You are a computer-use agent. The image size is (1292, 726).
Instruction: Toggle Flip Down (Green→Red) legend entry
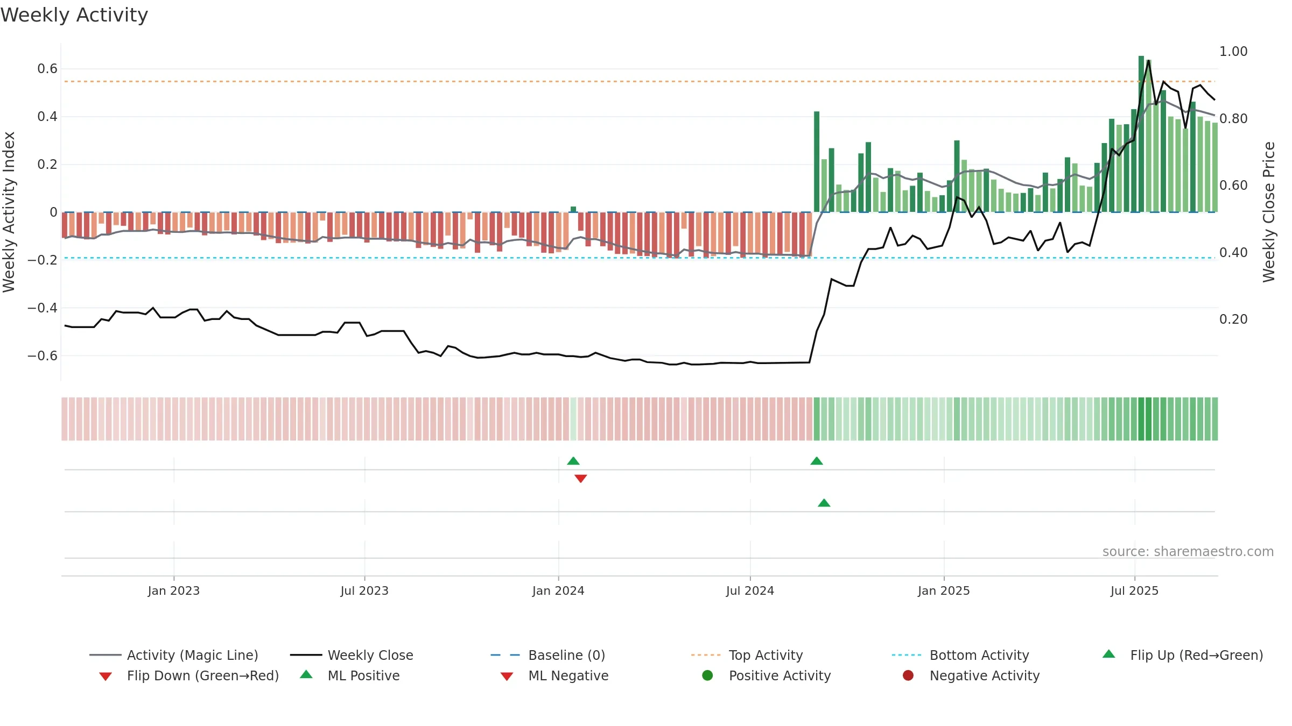[x=189, y=675]
